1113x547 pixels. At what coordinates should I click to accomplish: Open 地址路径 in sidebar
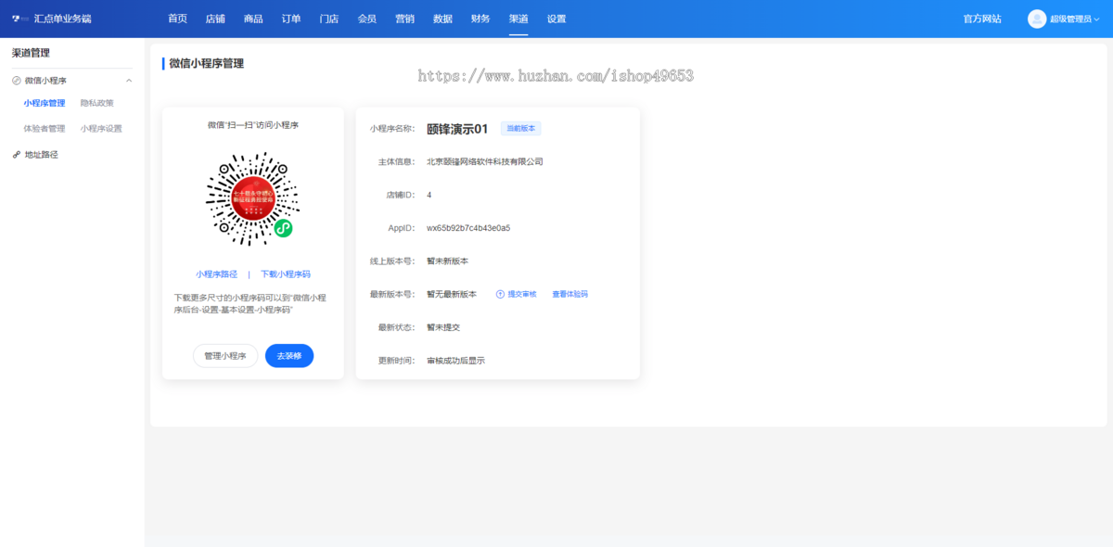click(42, 155)
